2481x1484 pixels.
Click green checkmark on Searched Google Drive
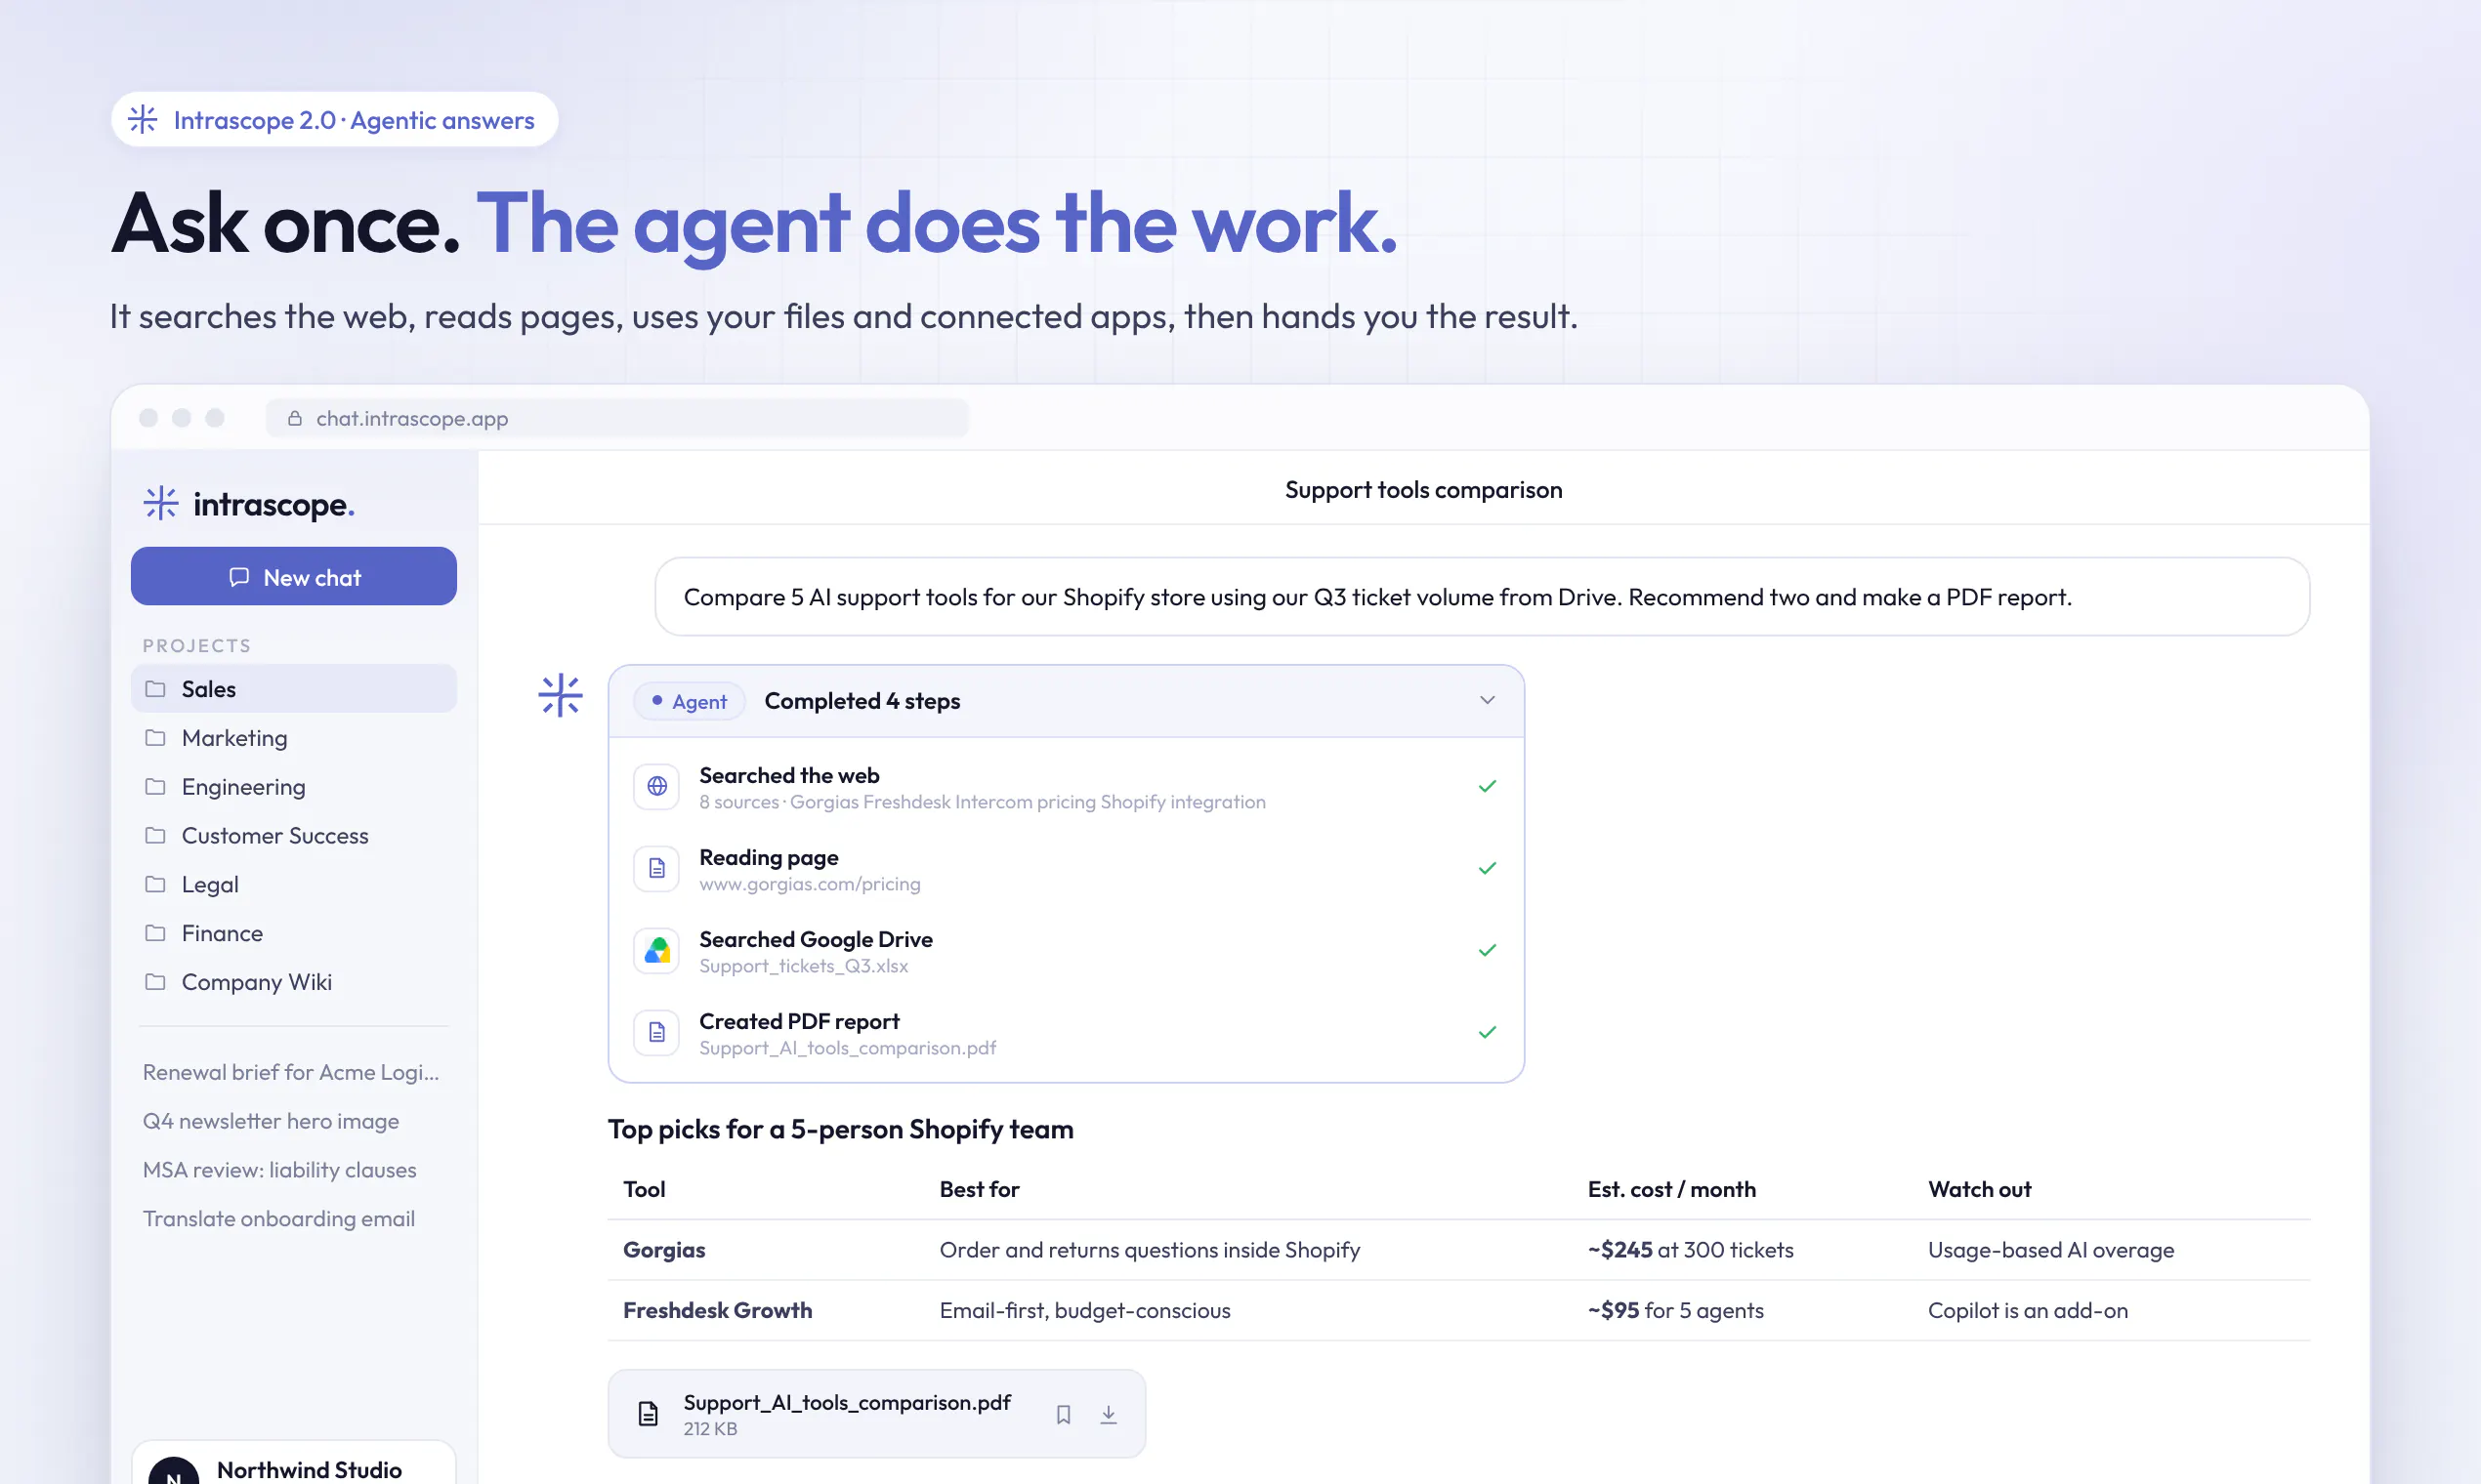(x=1488, y=950)
